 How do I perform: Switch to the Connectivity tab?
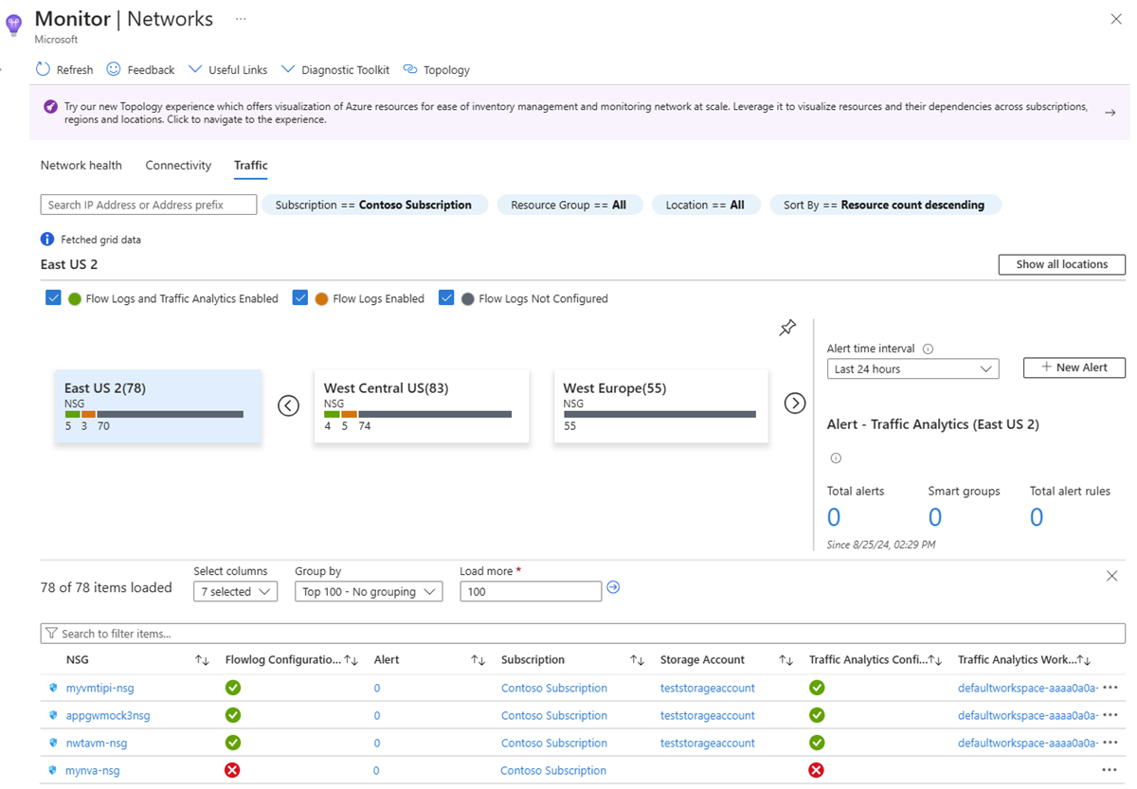(x=177, y=165)
